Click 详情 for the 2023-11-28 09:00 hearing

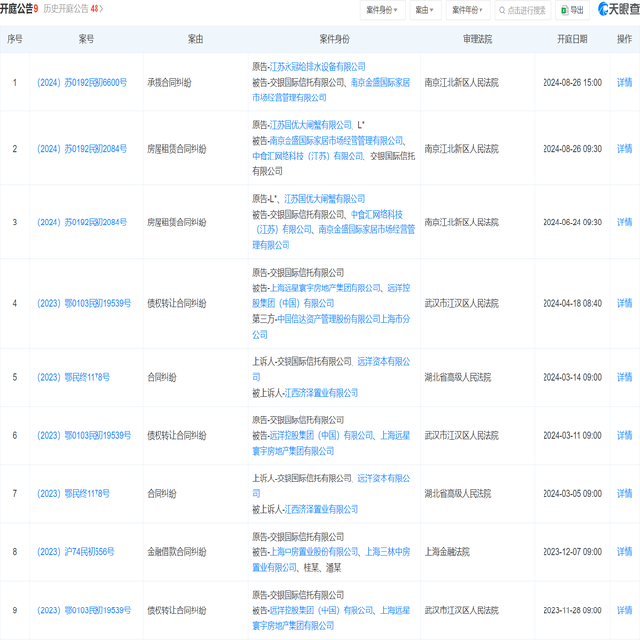[624, 610]
